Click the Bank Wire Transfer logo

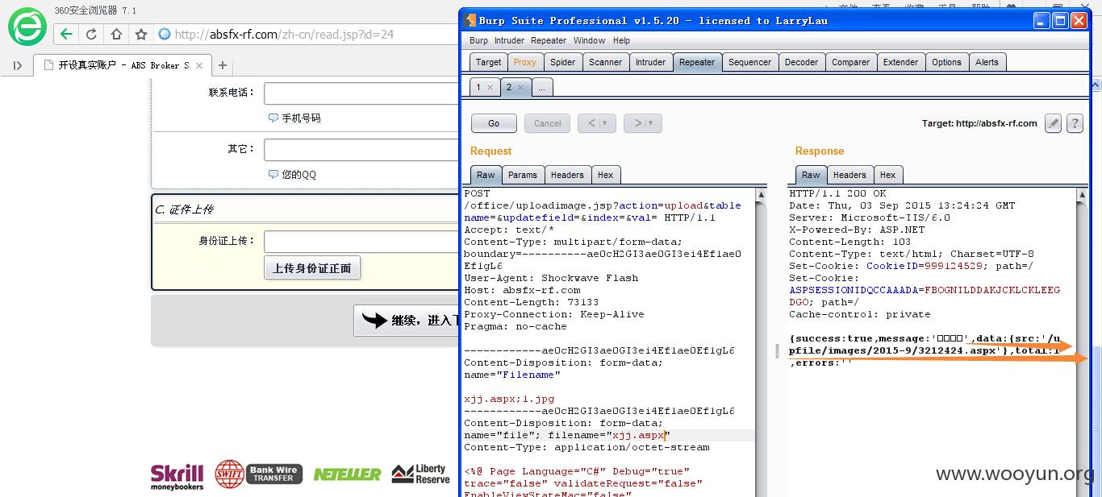click(x=258, y=474)
